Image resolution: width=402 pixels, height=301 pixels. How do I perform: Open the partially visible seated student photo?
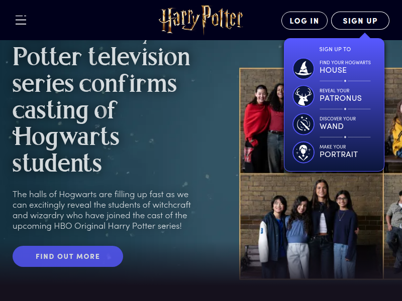[x=393, y=227]
